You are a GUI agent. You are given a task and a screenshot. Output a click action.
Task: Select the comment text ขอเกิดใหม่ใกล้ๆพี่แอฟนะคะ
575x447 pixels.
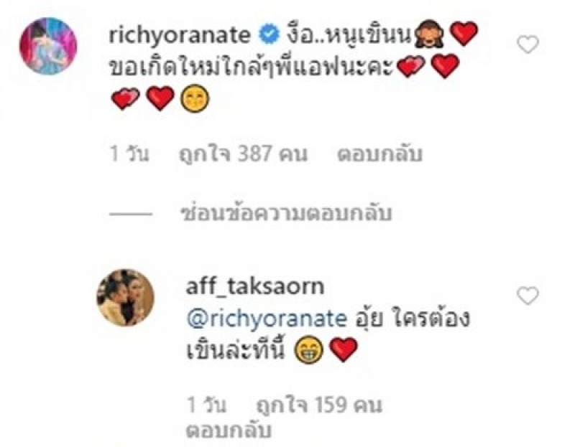tap(252, 67)
